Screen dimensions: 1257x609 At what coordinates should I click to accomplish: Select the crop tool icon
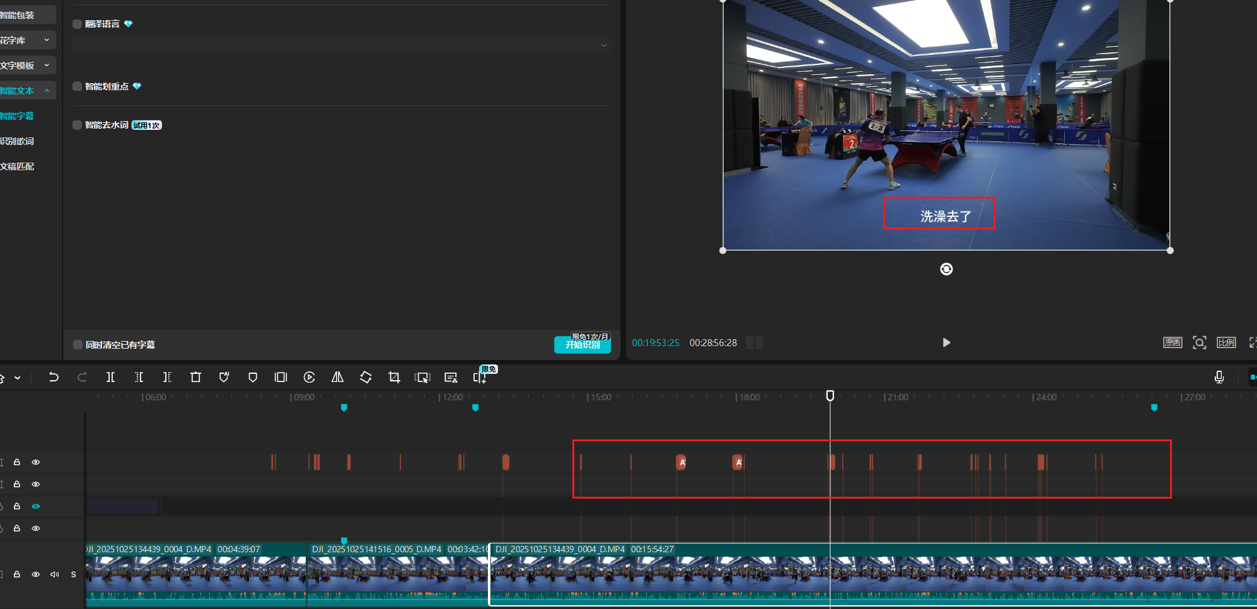394,377
